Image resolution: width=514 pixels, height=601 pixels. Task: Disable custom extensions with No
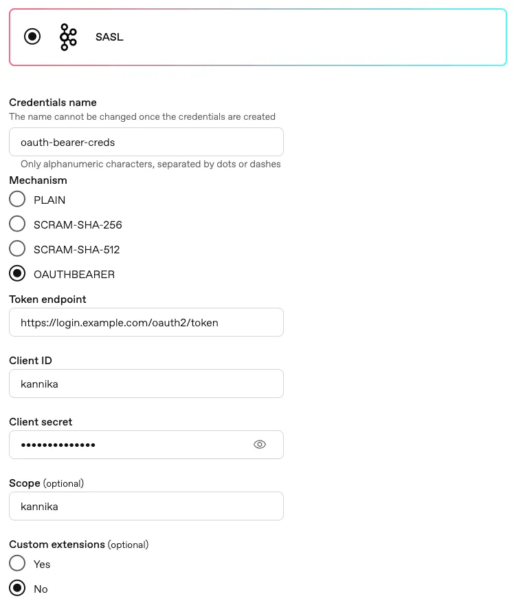pyautogui.click(x=17, y=588)
